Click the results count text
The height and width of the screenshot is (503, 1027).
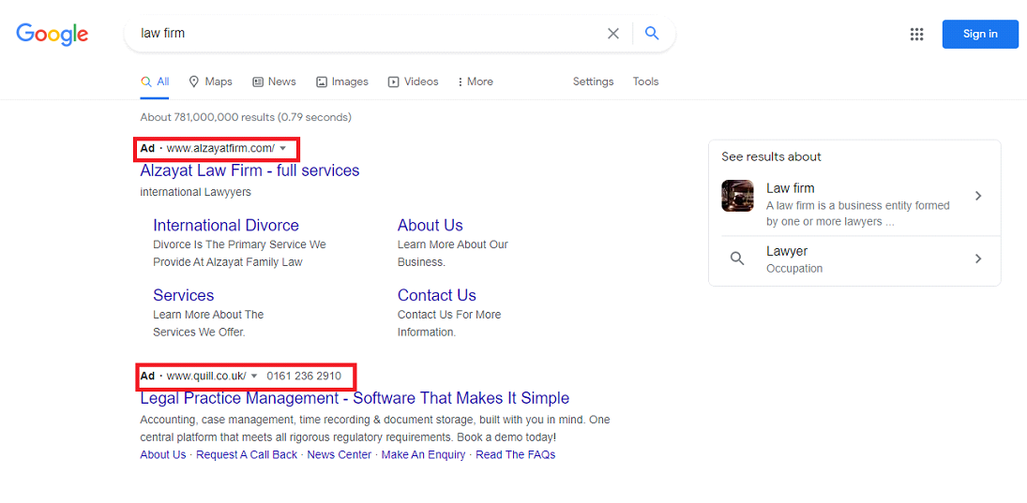click(246, 118)
